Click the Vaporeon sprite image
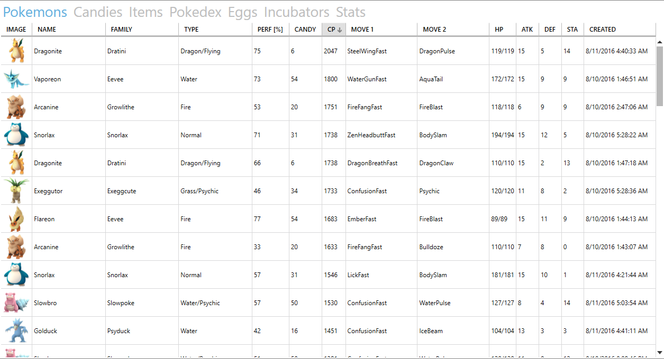The height and width of the screenshot is (359, 664). click(16, 79)
